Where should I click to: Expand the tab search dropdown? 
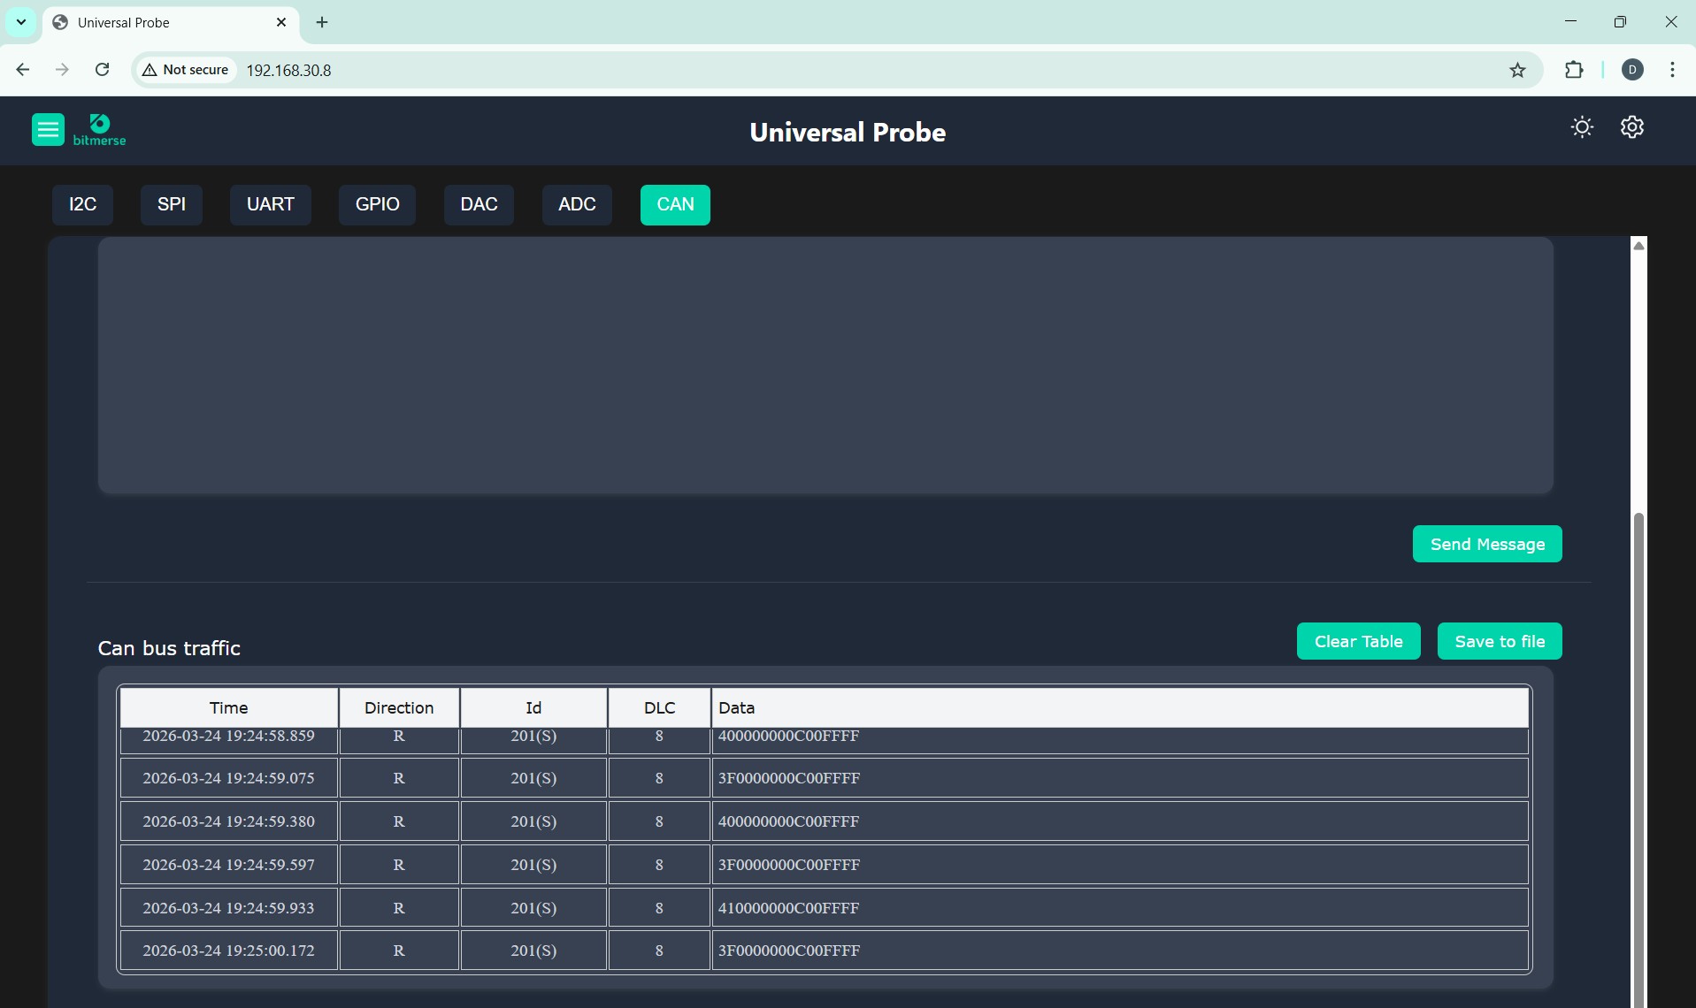click(x=21, y=22)
